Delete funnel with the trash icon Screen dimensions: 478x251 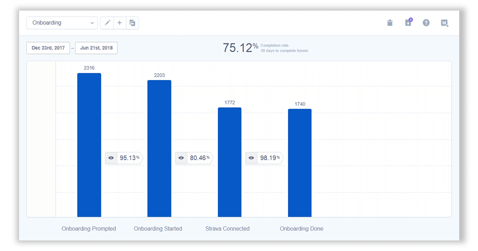[x=390, y=23]
